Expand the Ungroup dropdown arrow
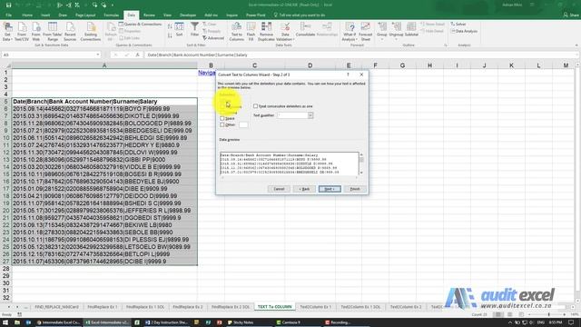Screen dimensions: 581x327 [x=396, y=39]
